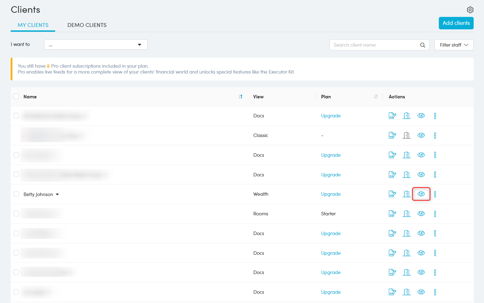The height and width of the screenshot is (303, 484).
Task: Click the magnifier icon in the search box
Action: (x=423, y=45)
